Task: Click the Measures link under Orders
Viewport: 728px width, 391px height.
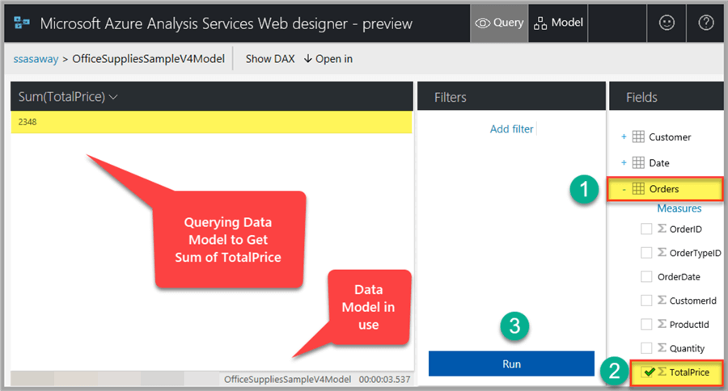Action: point(679,208)
